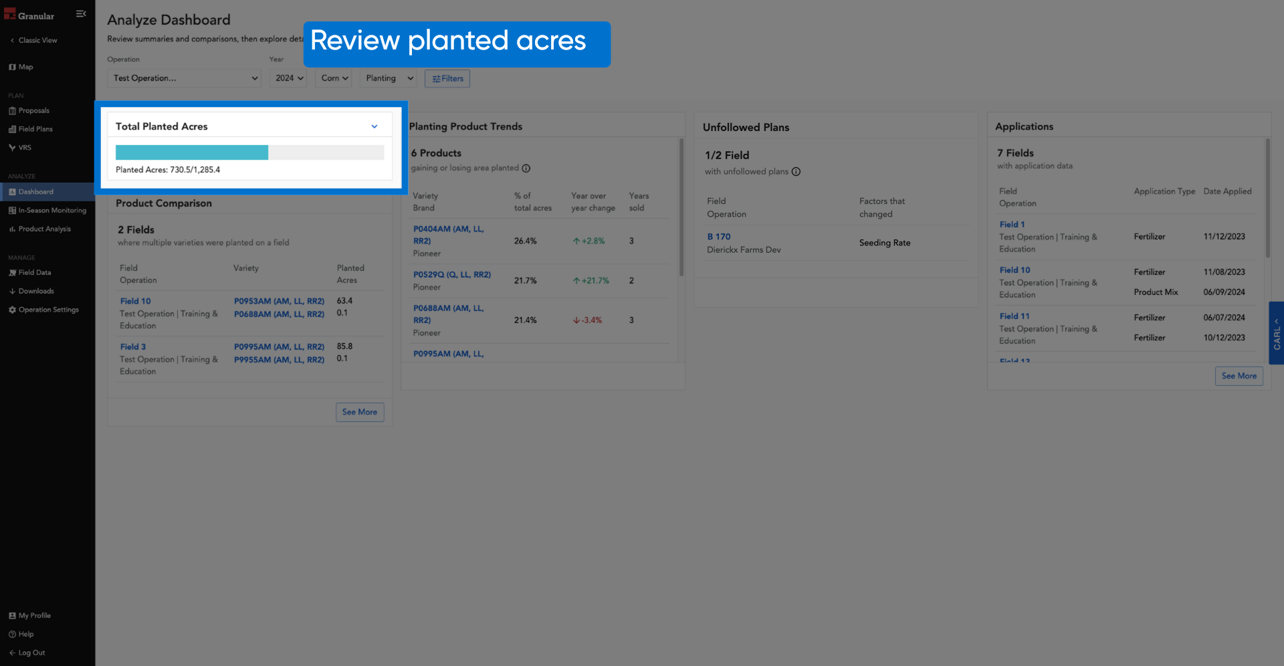The image size is (1284, 666).
Task: Click the Filters sliders icon
Action: click(x=436, y=79)
